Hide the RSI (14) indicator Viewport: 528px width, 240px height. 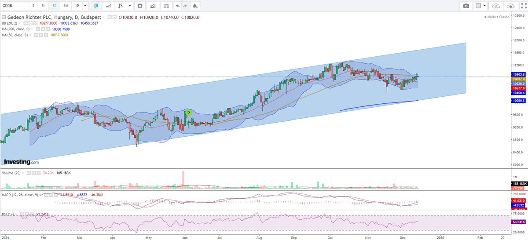click(x=22, y=215)
